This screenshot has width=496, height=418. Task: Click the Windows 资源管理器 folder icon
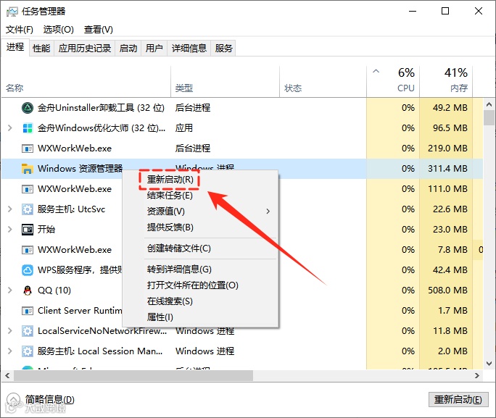[28, 168]
